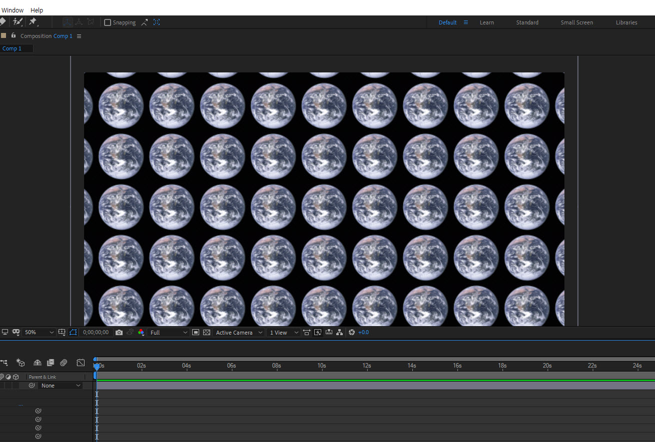Toggle the layer's 3D switch box
Image resolution: width=655 pixels, height=442 pixels.
pyautogui.click(x=16, y=386)
